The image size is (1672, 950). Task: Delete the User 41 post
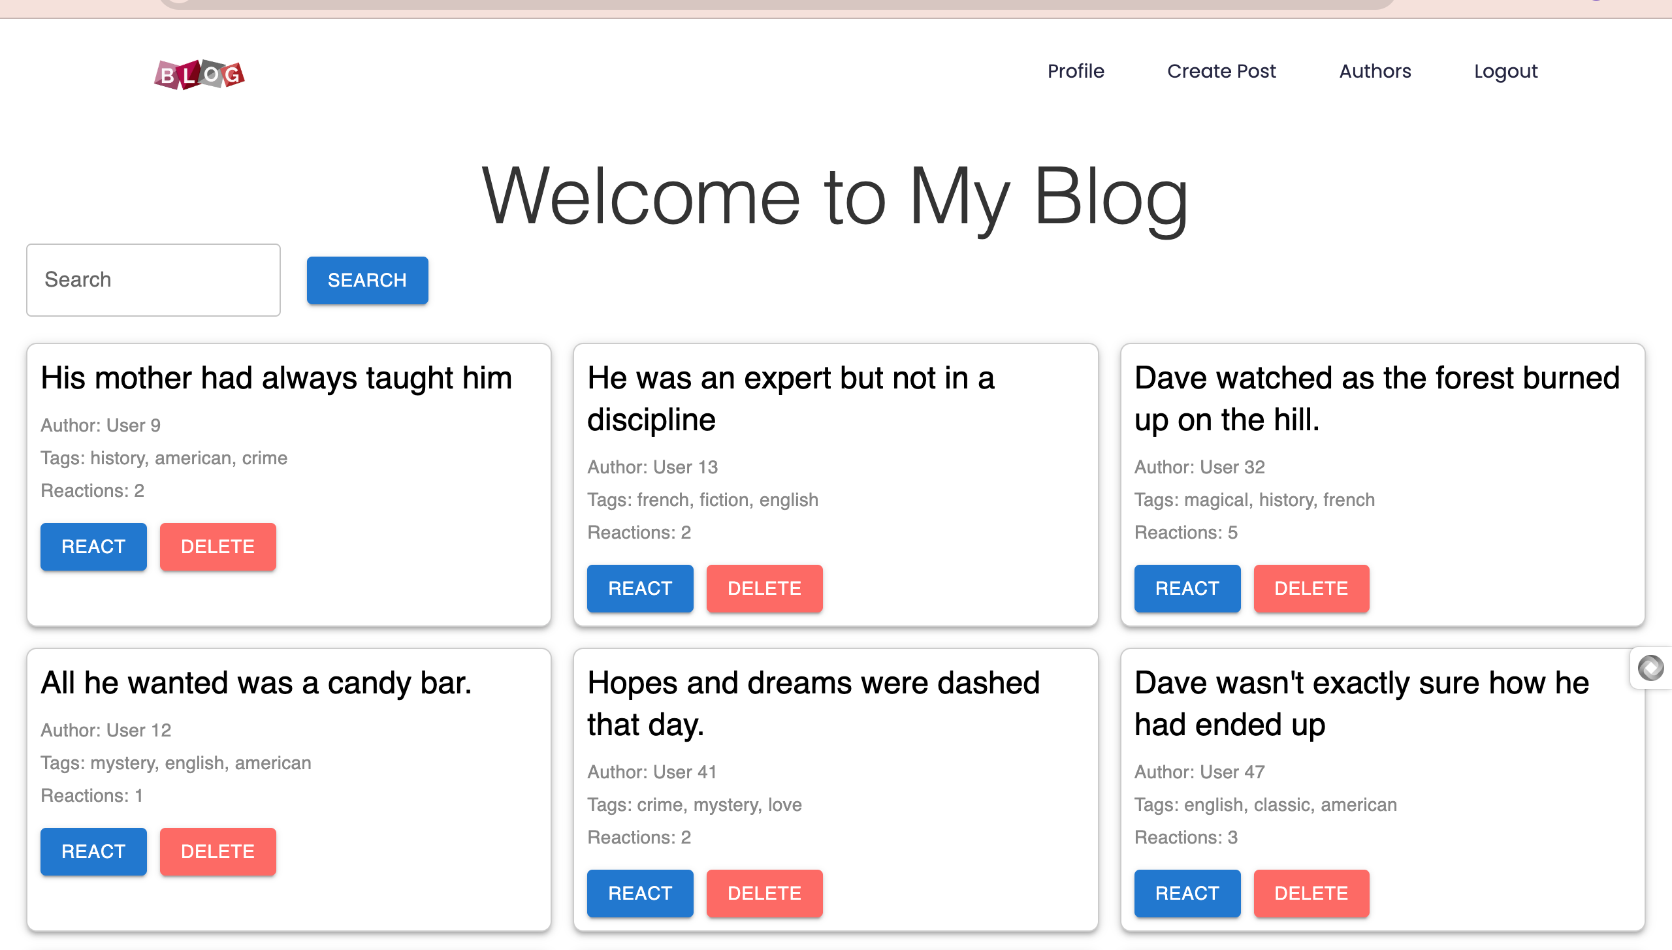coord(764,893)
